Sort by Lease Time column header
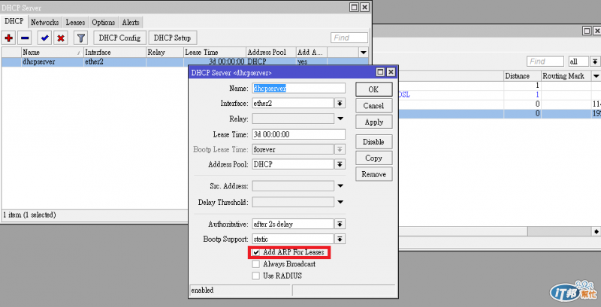The height and width of the screenshot is (307, 601). coord(215,52)
